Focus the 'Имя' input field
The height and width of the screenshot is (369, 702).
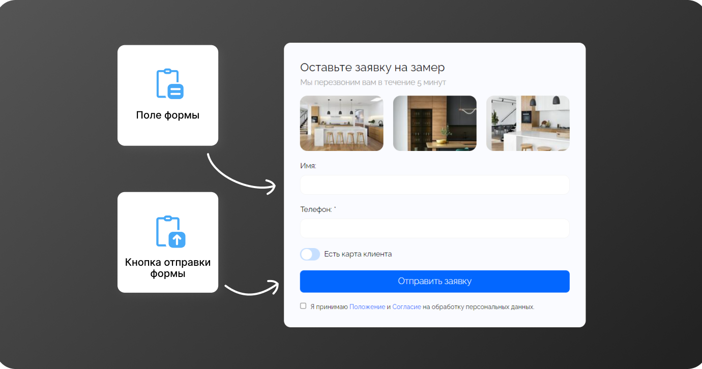click(x=434, y=184)
